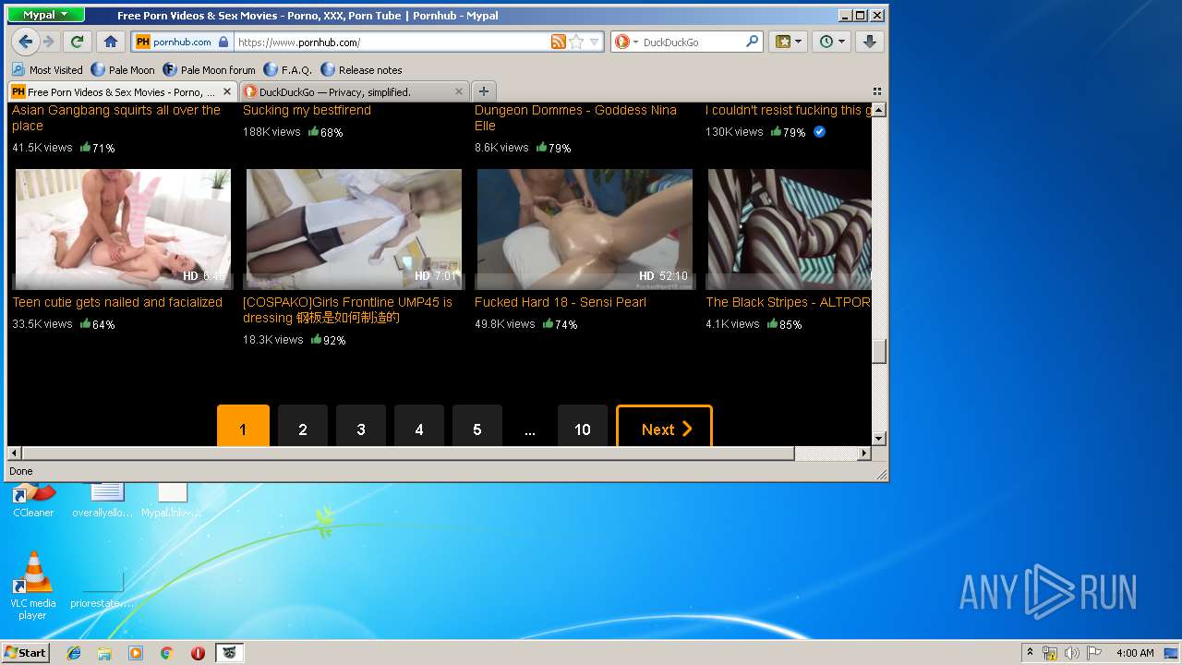
Task: Select the overallyello... desktop file
Action: (x=103, y=501)
